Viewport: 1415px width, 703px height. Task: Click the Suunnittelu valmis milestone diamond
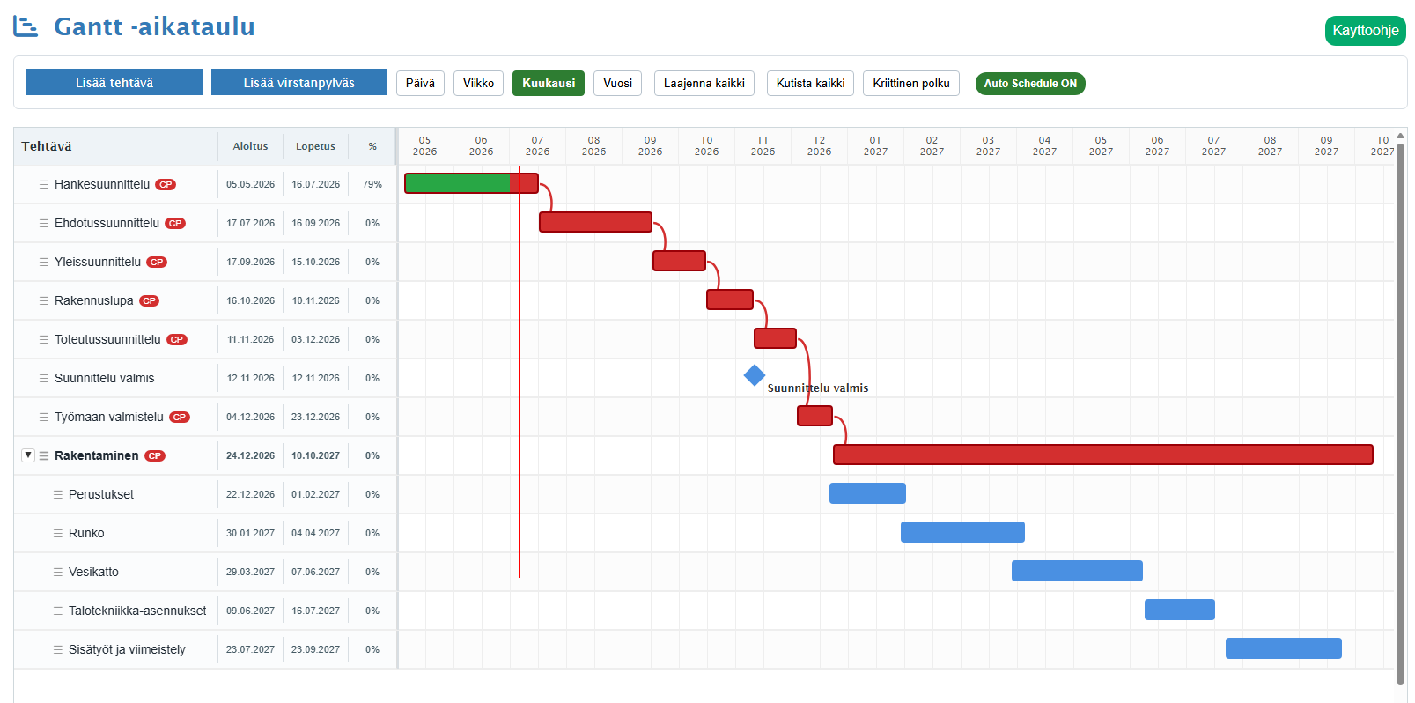755,375
